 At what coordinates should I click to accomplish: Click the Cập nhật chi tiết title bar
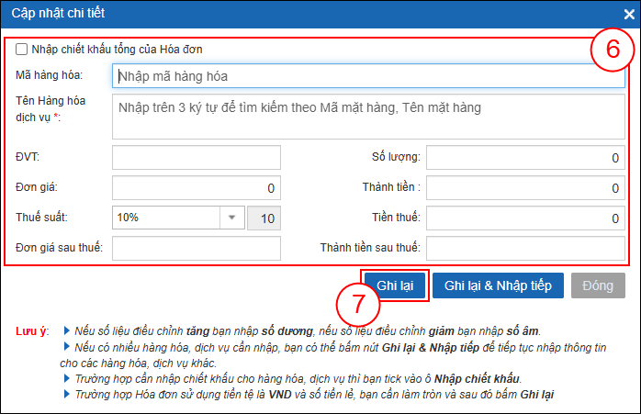[276, 14]
